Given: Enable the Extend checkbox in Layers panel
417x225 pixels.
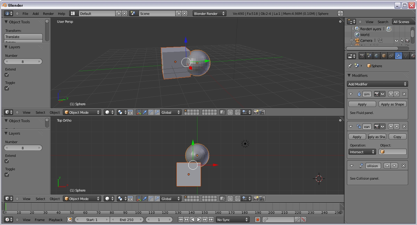Looking at the screenshot, I should [x=6, y=75].
